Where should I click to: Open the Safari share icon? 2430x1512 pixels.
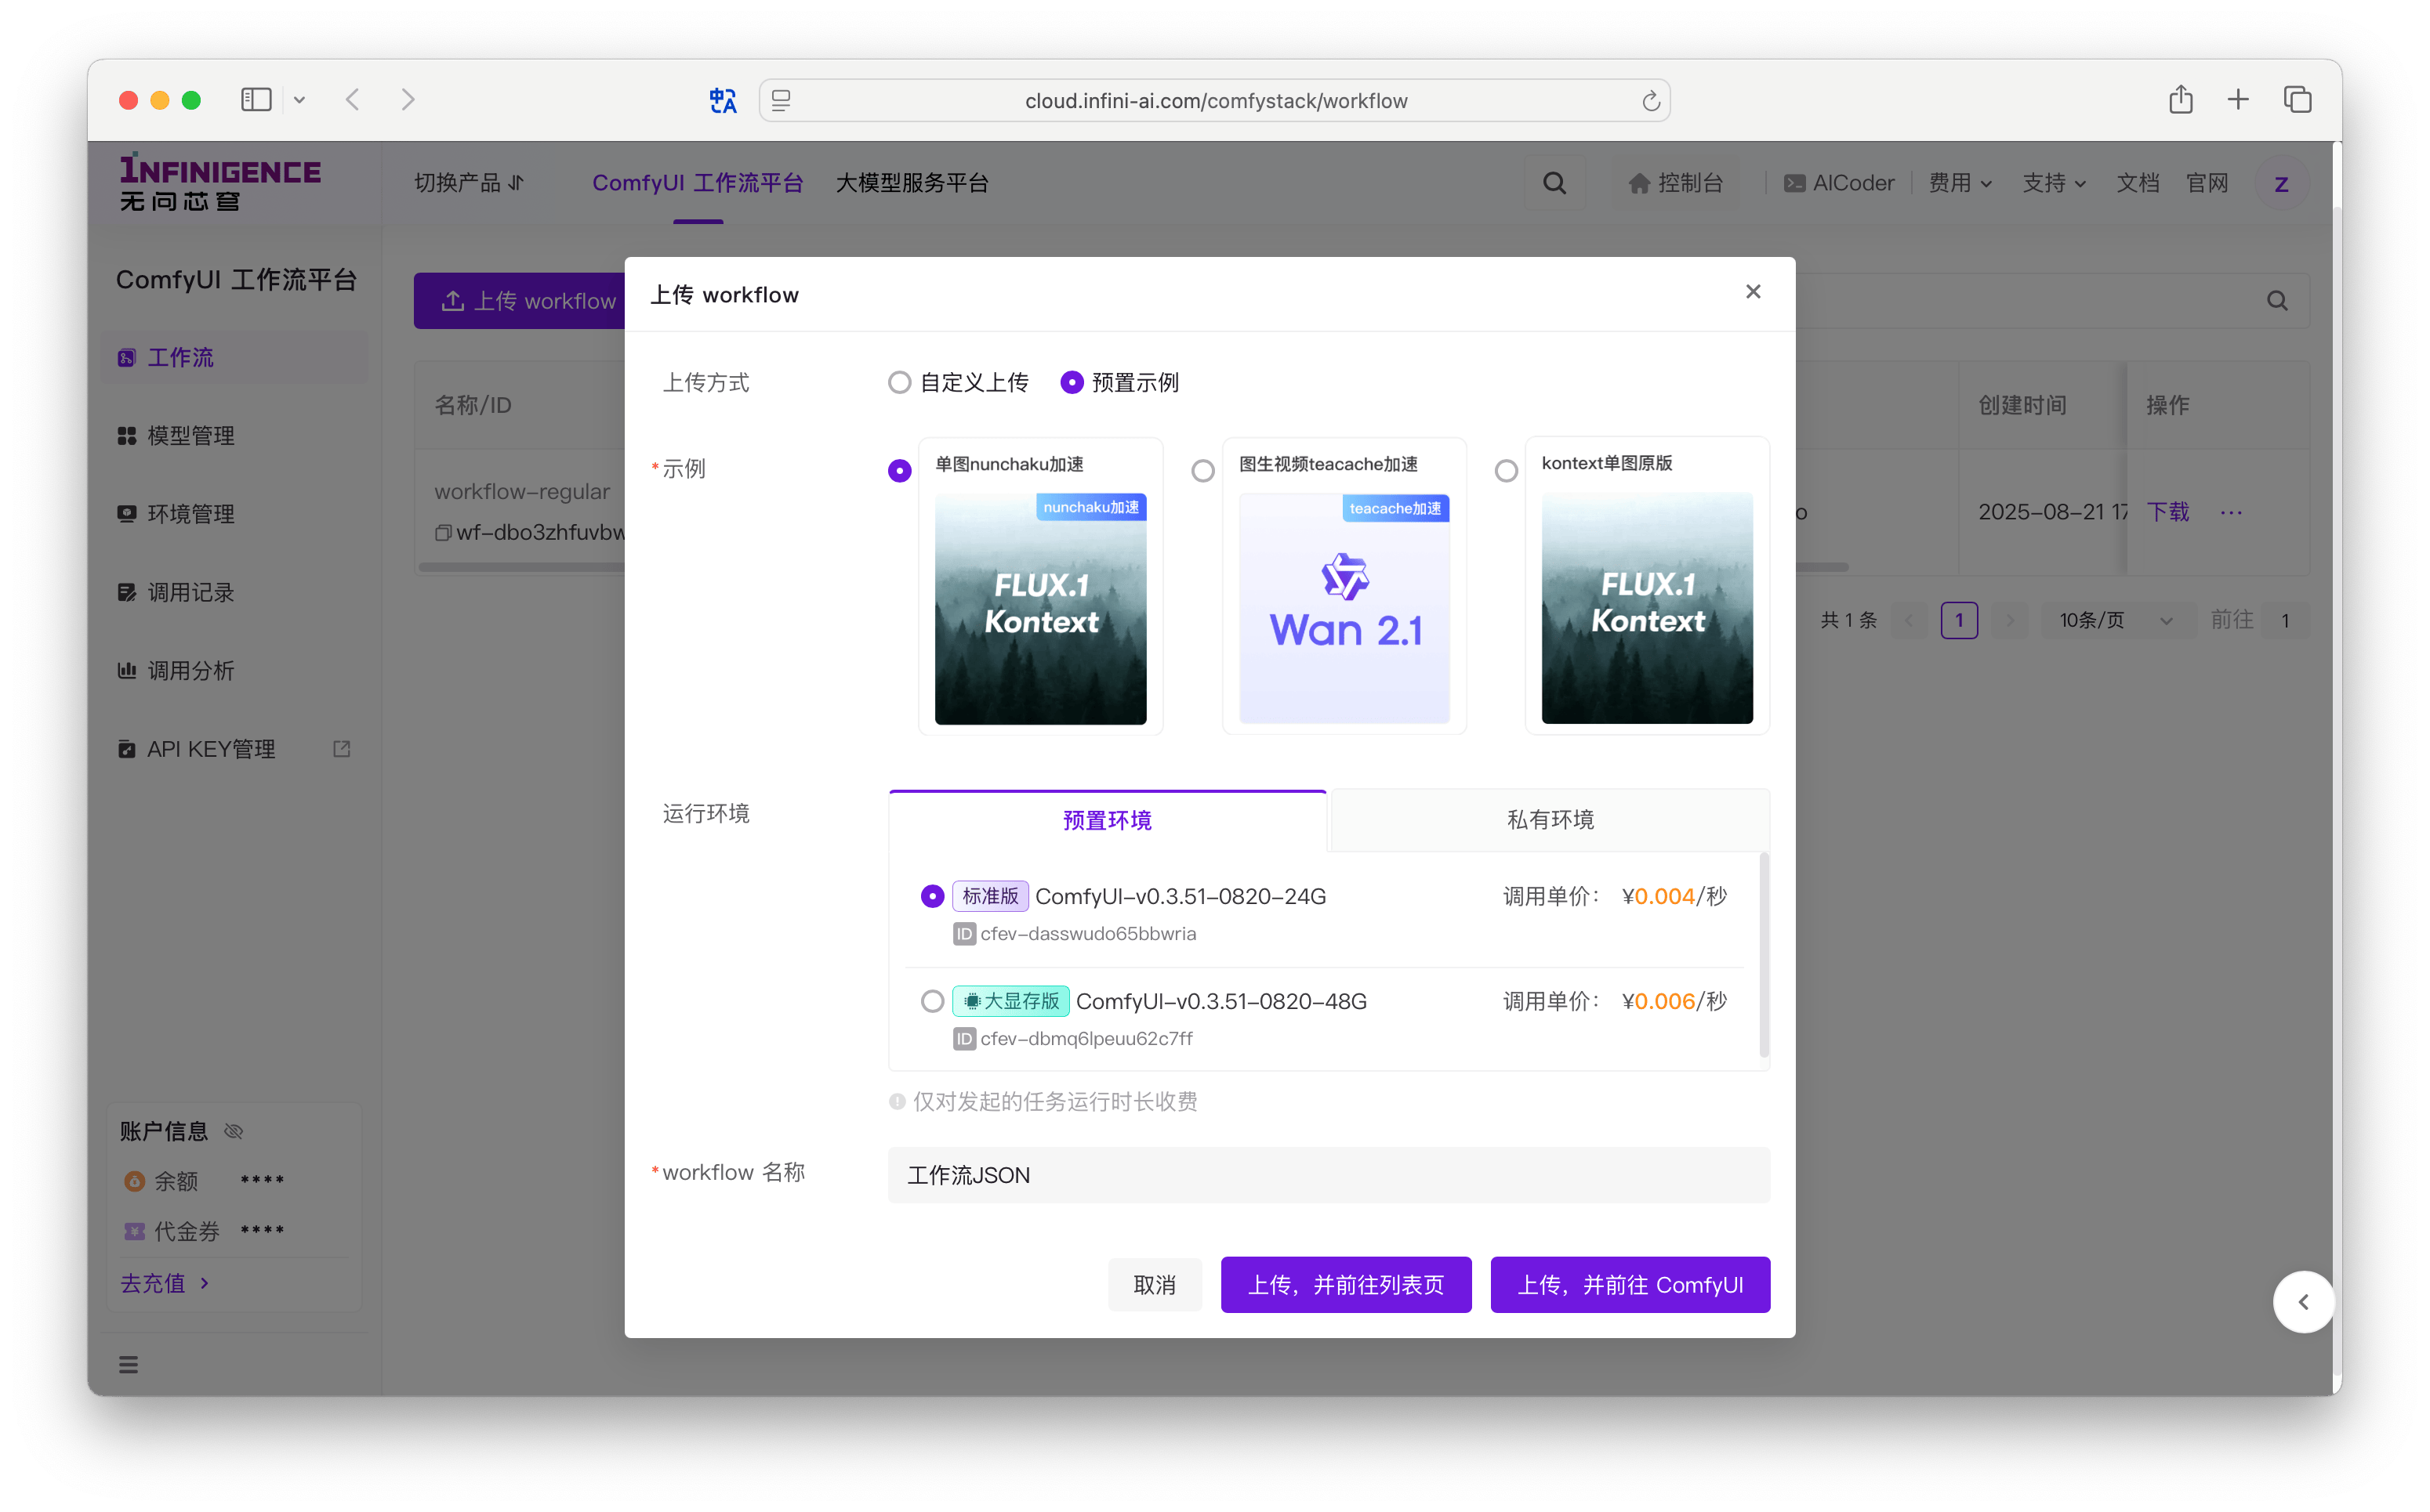(x=2181, y=99)
